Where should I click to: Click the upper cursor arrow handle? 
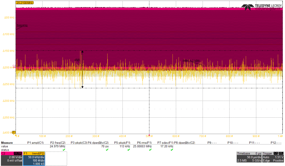tap(82, 51)
